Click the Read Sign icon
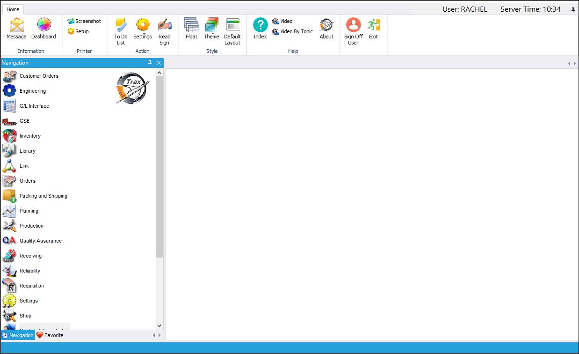 tap(164, 32)
